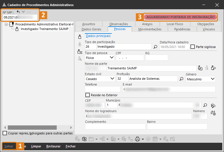This screenshot has height=152, width=224.
Task: Click the calendar icon in bottom toolbar
Action: pyautogui.click(x=155, y=139)
